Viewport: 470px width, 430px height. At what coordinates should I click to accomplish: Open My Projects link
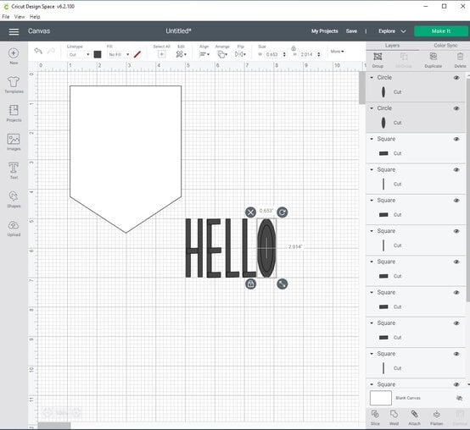[324, 31]
